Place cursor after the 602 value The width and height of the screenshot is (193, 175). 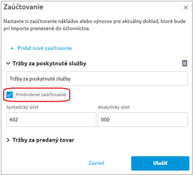19,119
